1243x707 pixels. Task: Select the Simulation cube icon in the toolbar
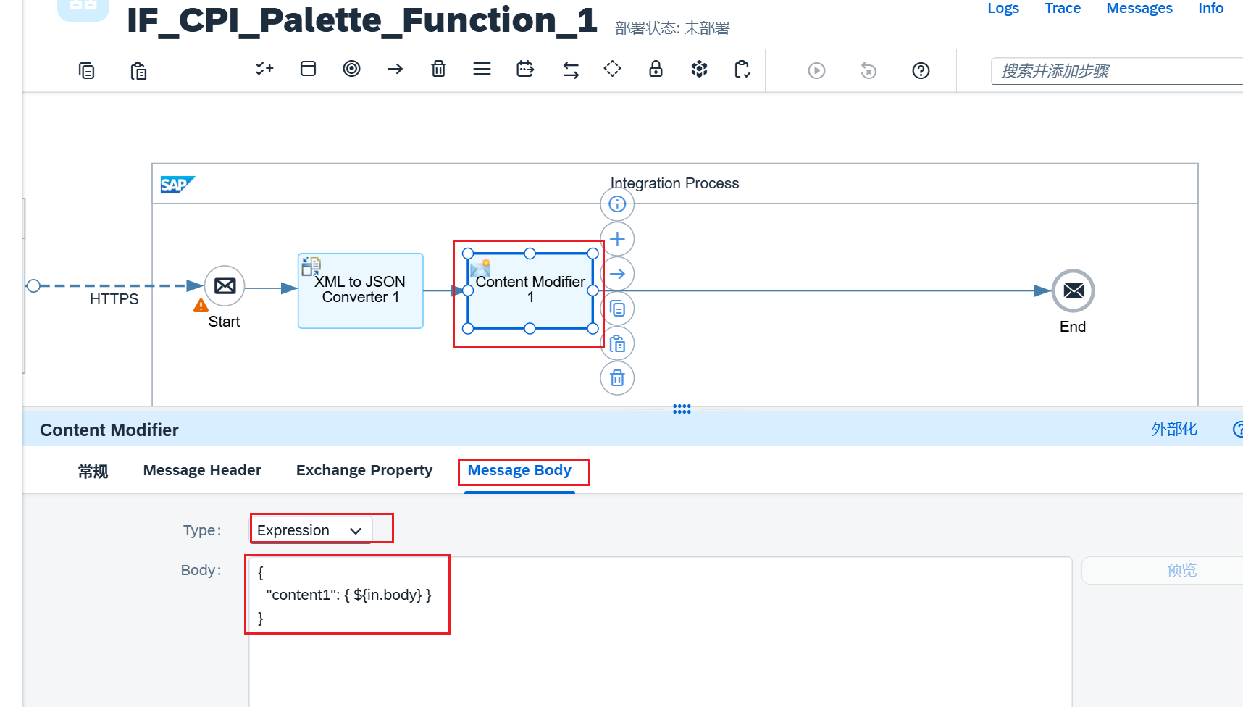click(698, 69)
